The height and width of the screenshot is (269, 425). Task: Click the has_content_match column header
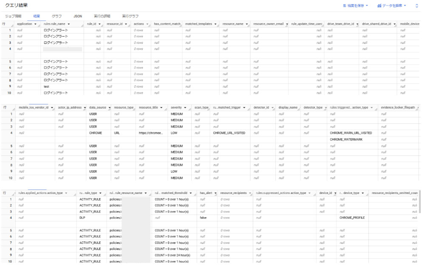(167, 24)
